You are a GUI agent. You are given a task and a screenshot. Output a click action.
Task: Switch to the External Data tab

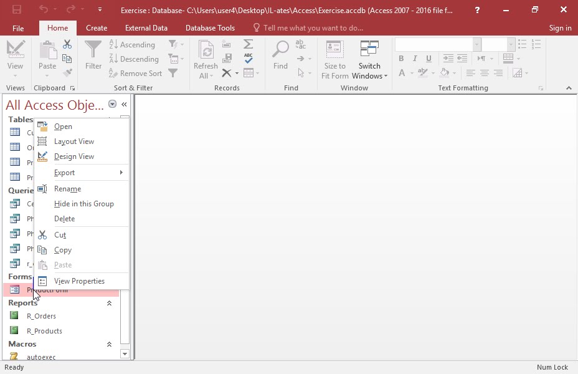click(146, 28)
